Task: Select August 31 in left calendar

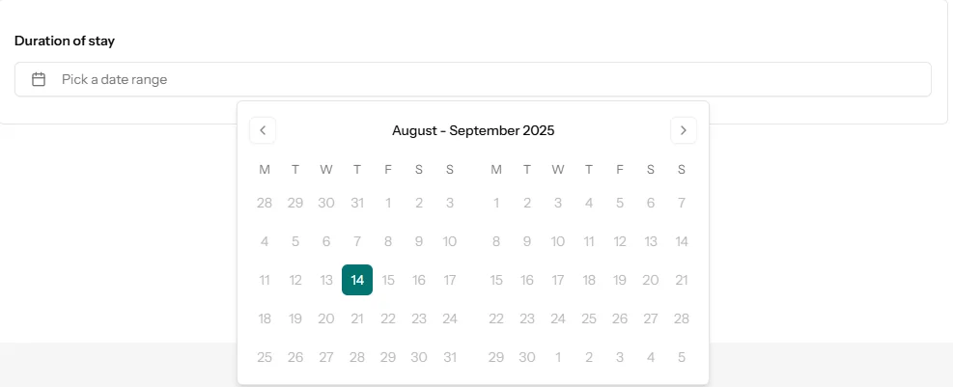Action: (450, 357)
